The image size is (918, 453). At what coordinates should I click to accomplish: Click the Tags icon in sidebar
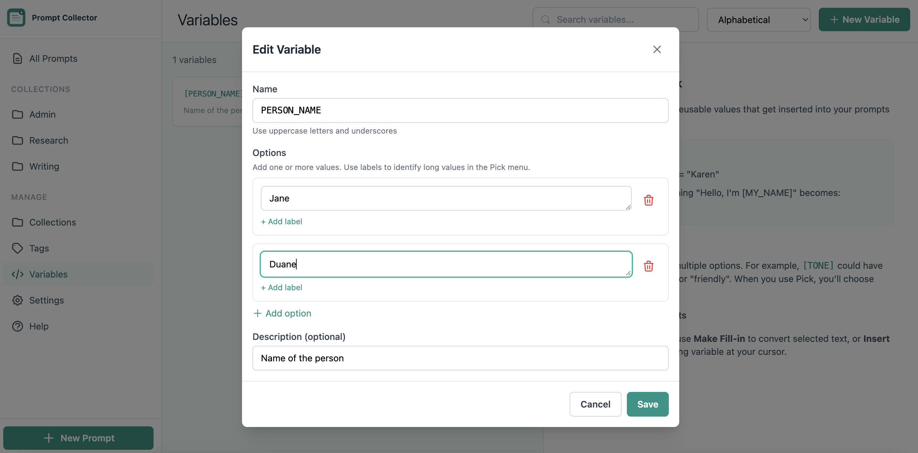[17, 248]
